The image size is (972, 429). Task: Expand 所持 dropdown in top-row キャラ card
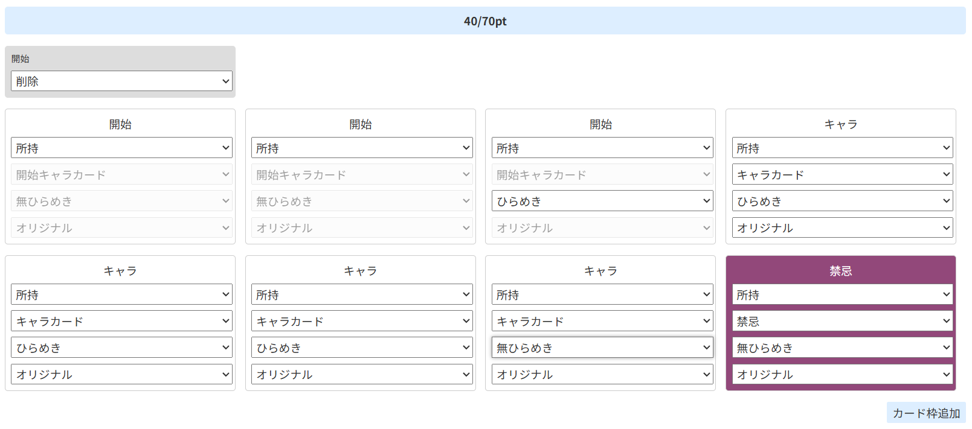pyautogui.click(x=842, y=148)
